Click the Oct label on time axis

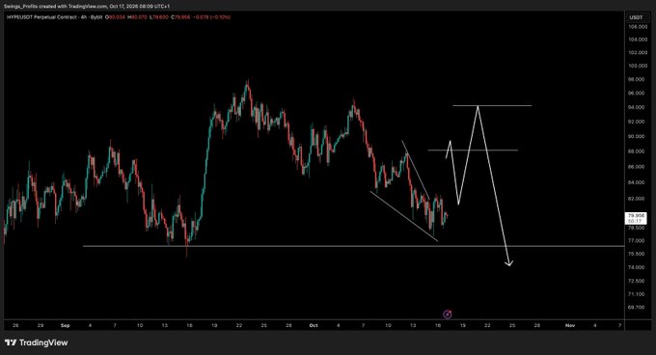pyautogui.click(x=314, y=325)
